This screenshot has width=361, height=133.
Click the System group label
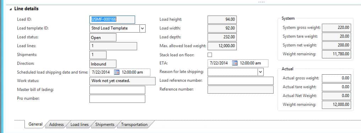(x=288, y=18)
